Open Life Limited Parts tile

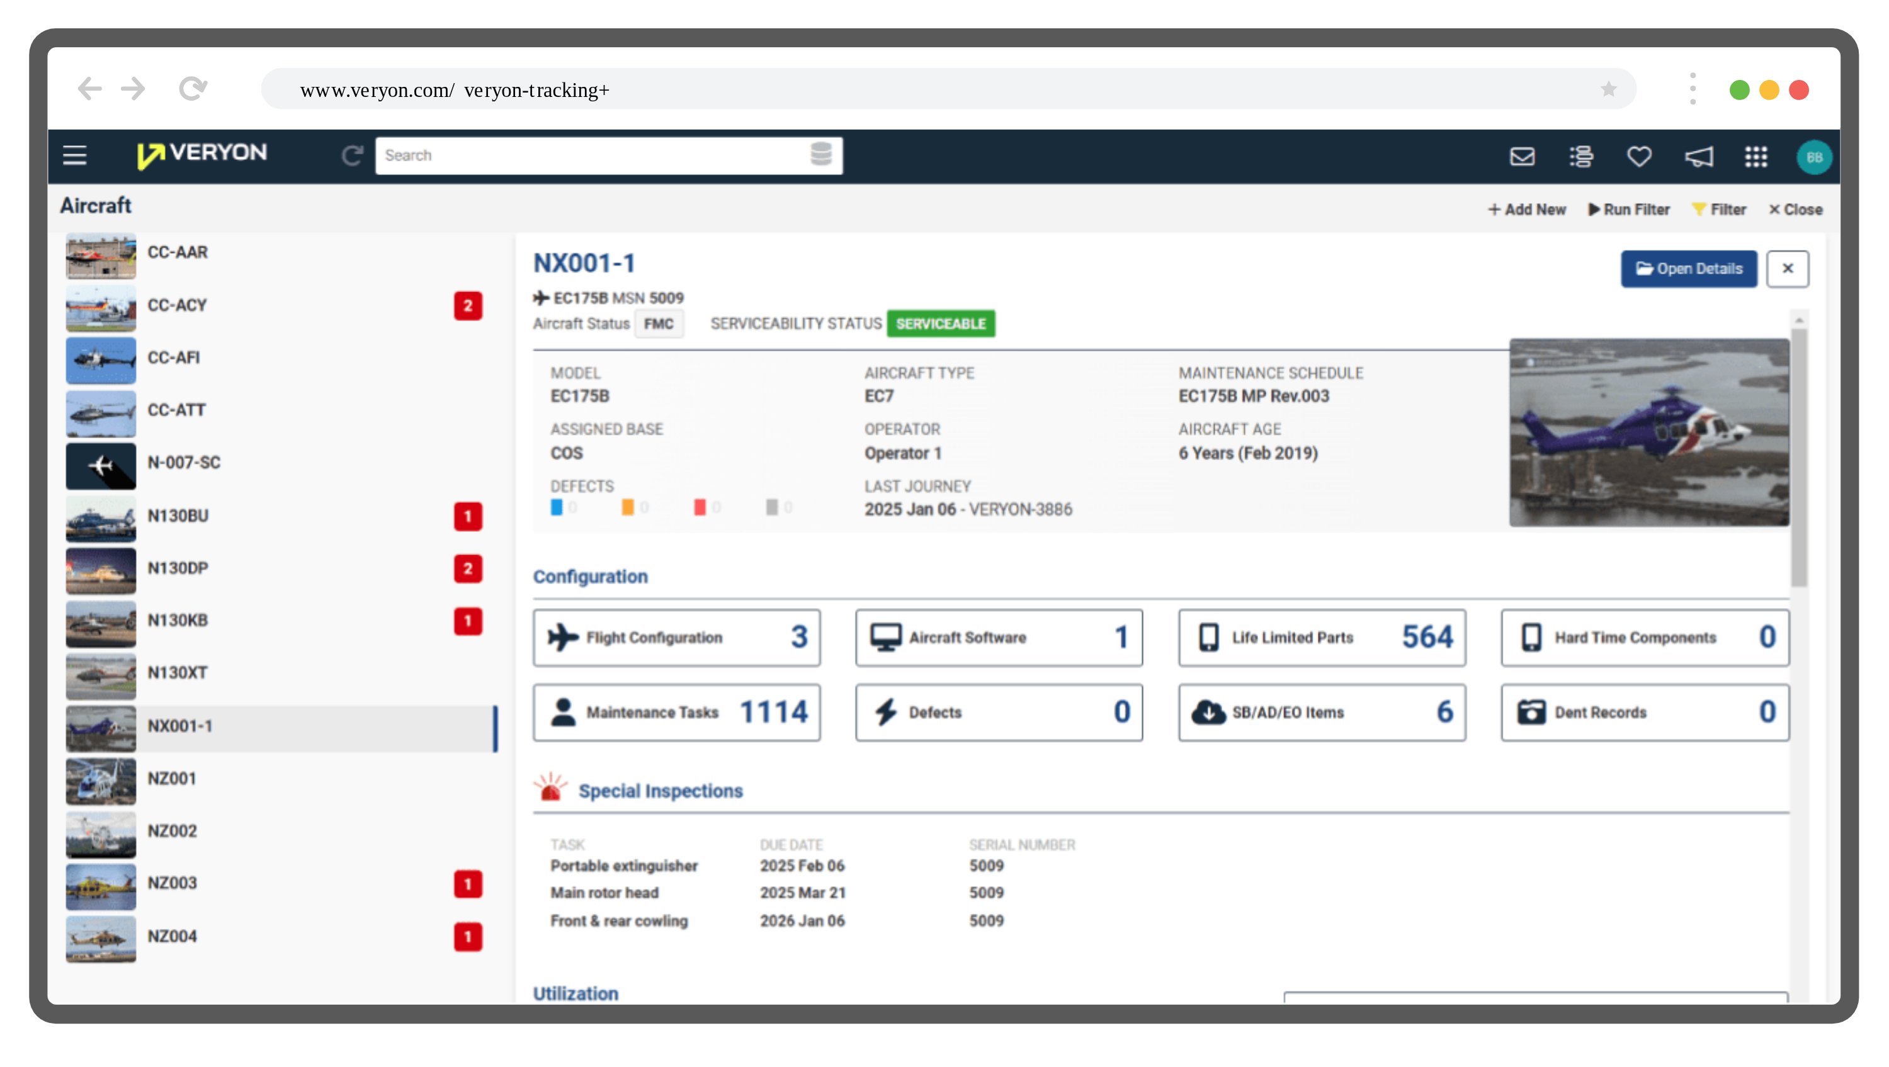[1322, 637]
